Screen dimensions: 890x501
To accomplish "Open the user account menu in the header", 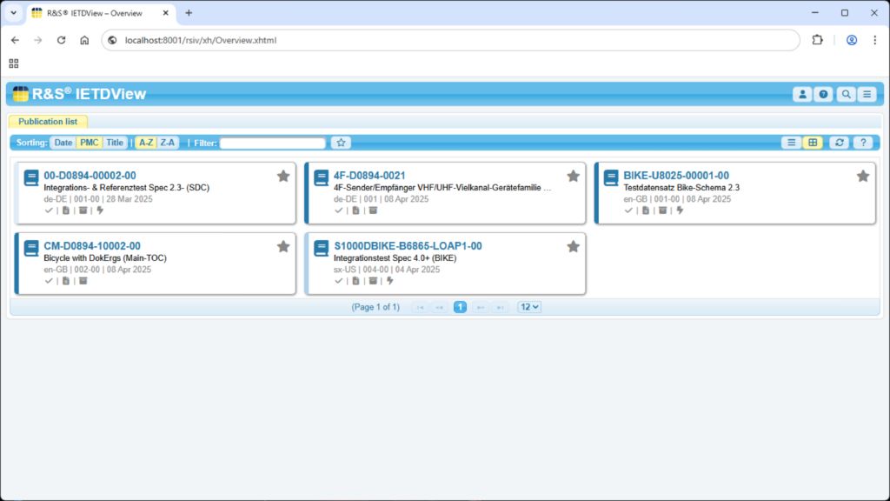I will pos(802,94).
